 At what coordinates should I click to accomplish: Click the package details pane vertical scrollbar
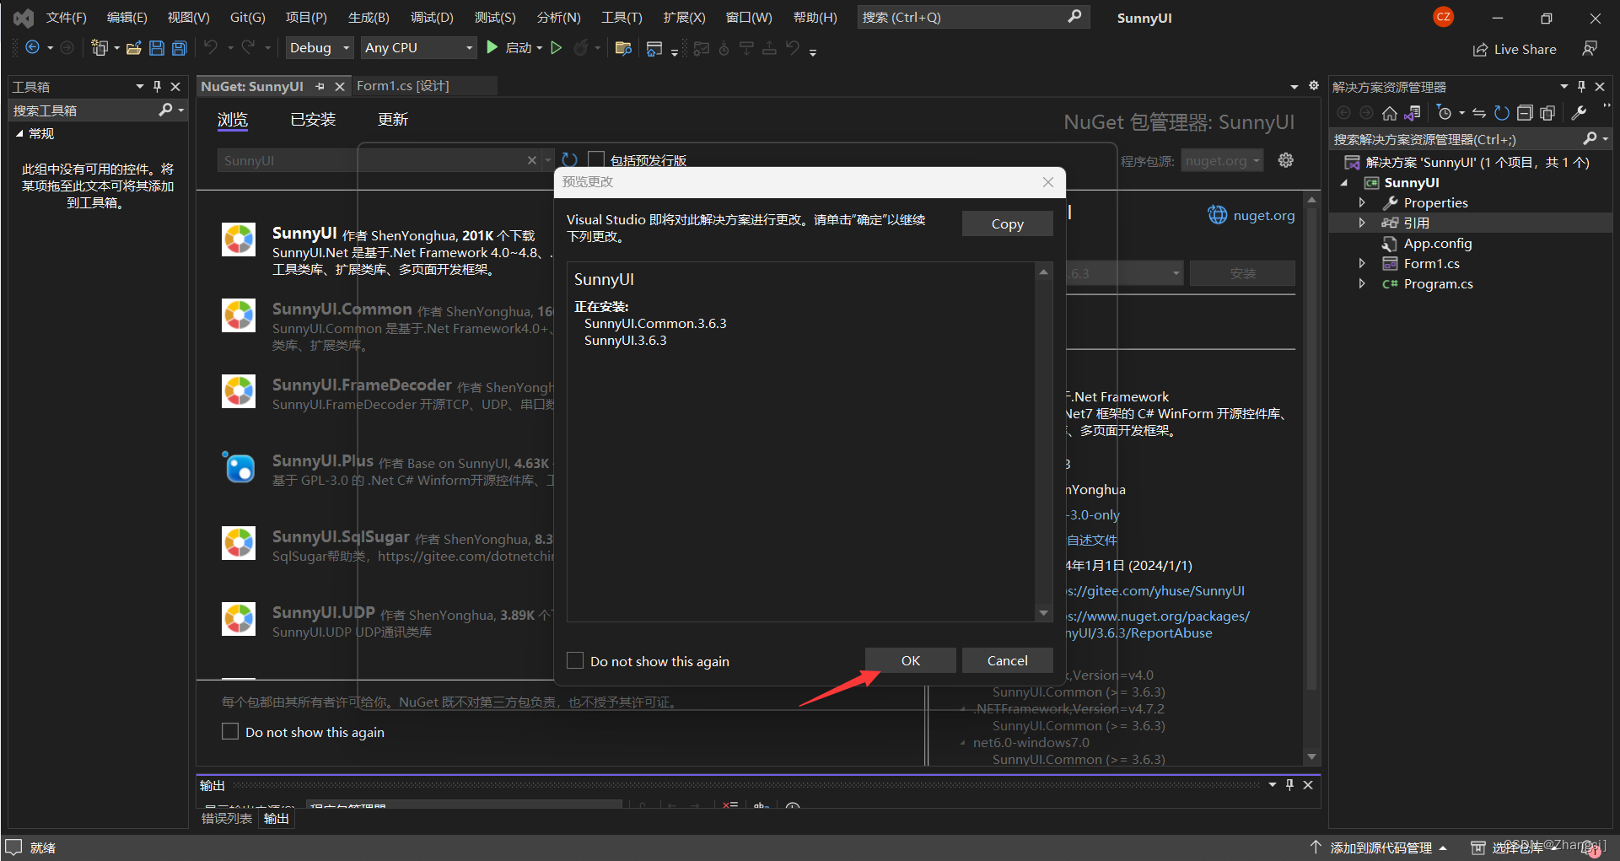(1311, 447)
